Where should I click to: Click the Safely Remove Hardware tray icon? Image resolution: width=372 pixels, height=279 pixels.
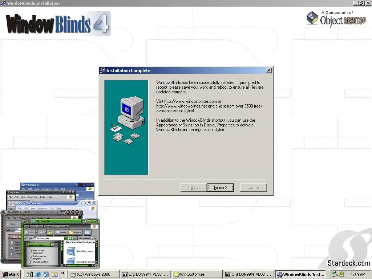click(335, 274)
